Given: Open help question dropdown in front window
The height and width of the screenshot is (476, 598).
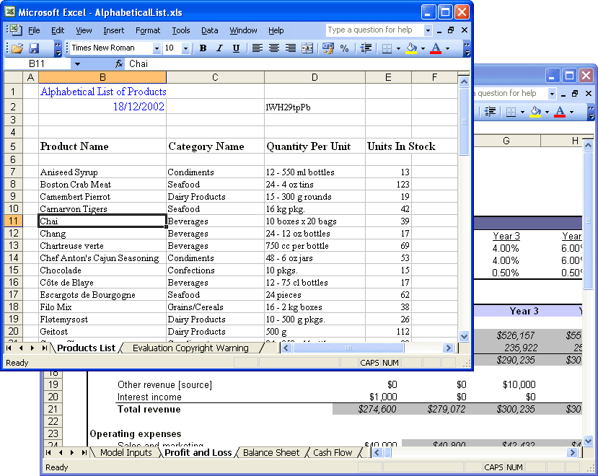Looking at the screenshot, I should [x=428, y=30].
